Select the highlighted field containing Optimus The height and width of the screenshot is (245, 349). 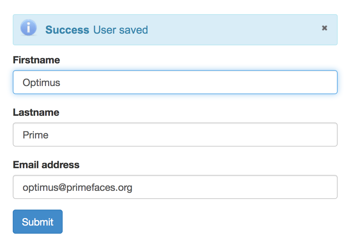[175, 82]
